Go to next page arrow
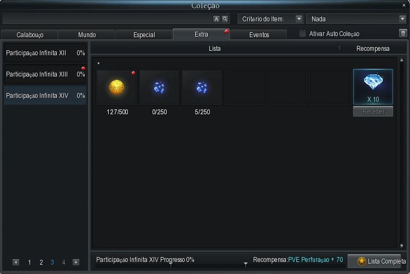The image size is (410, 274). [x=76, y=262]
